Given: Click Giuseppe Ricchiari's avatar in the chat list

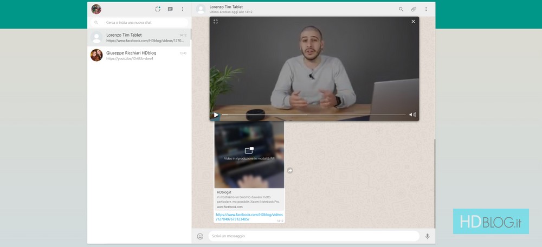Looking at the screenshot, I should 96,55.
